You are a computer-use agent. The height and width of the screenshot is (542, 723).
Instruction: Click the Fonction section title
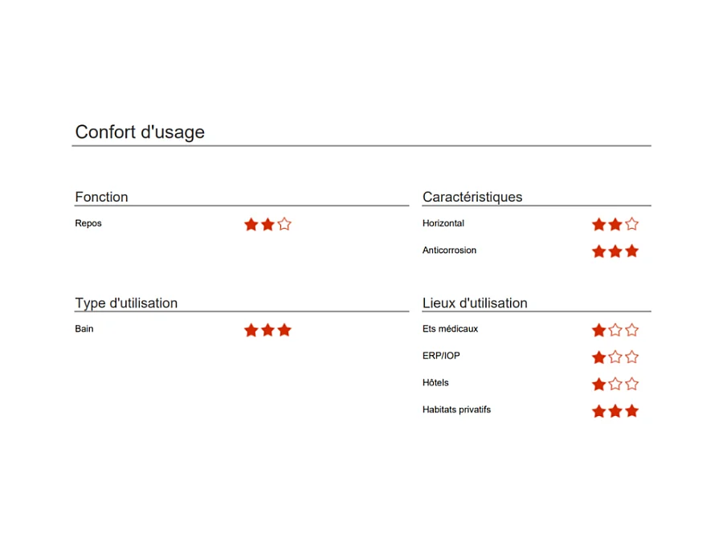(101, 197)
